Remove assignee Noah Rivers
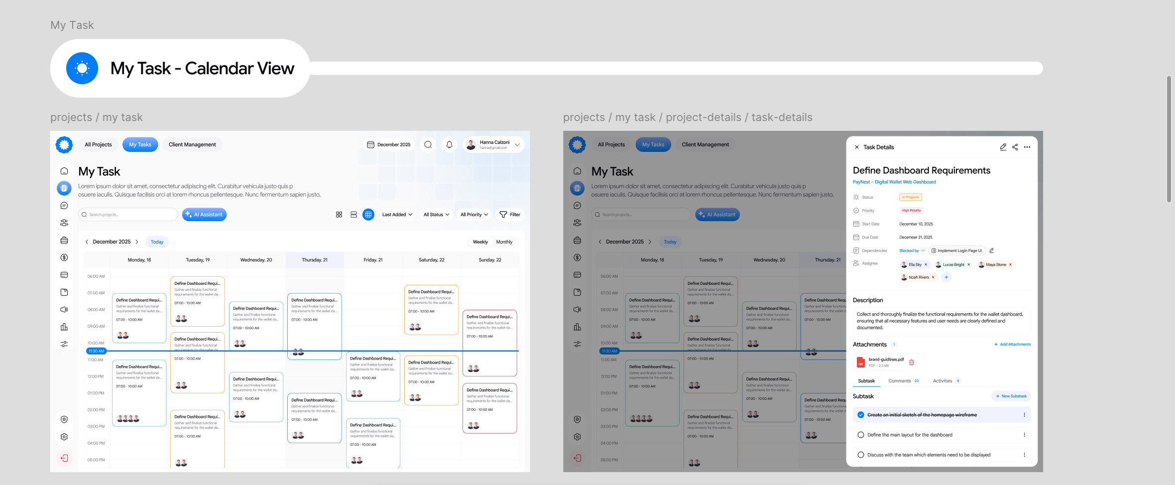This screenshot has width=1175, height=485. point(933,277)
